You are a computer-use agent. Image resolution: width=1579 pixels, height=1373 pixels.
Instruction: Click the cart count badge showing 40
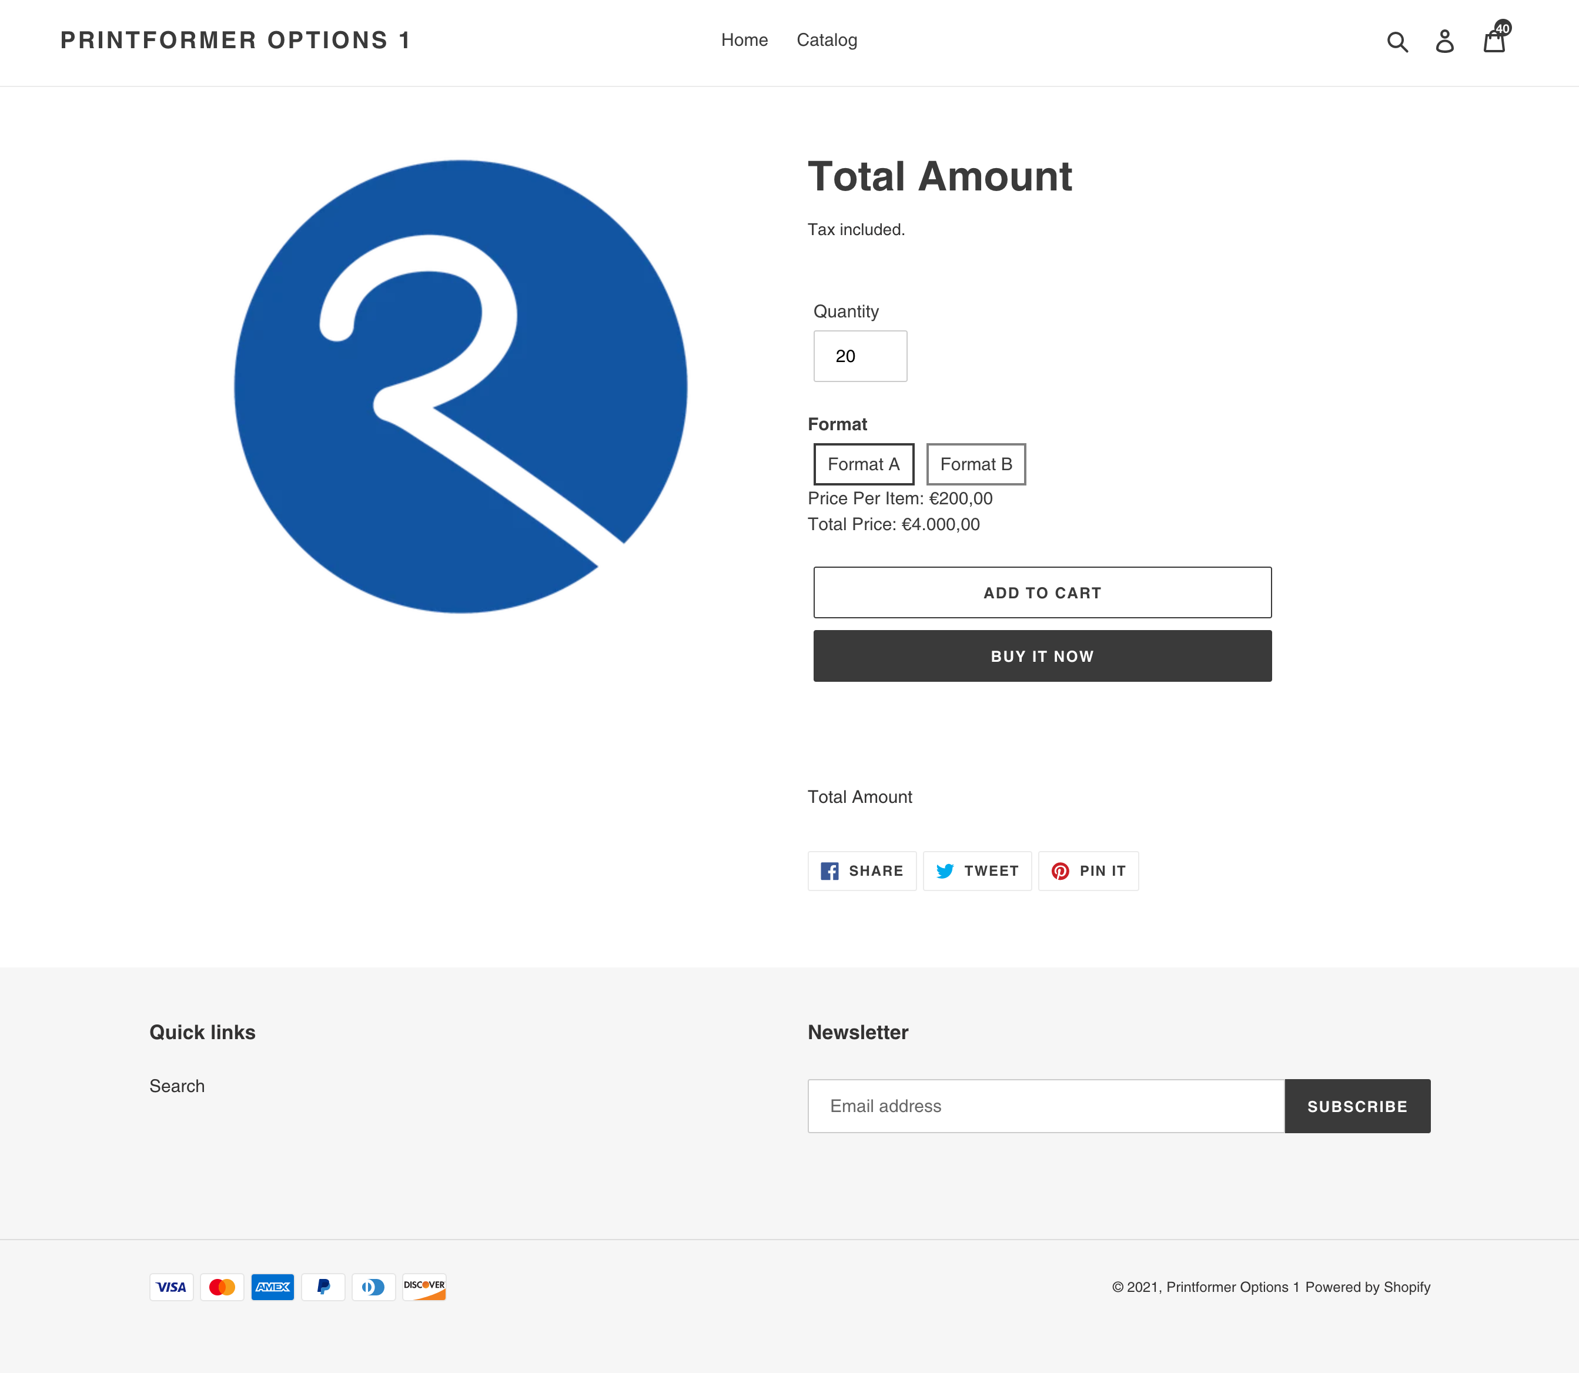tap(1503, 28)
